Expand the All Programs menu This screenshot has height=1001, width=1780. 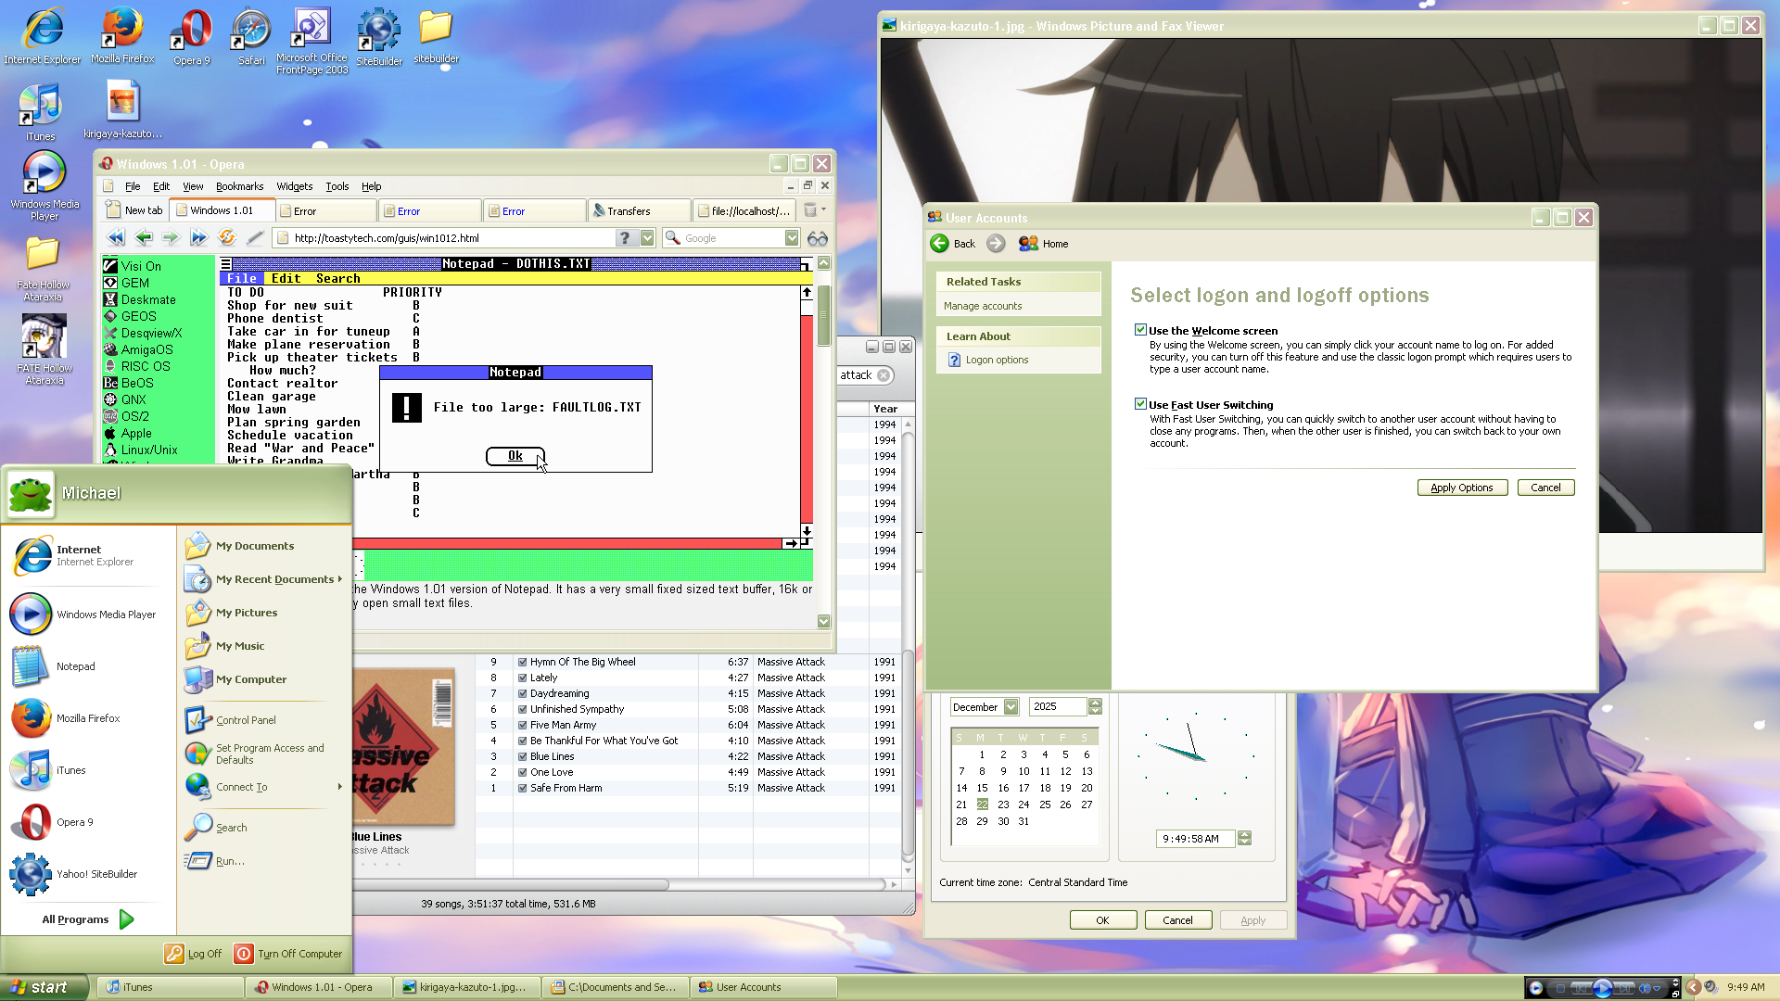(x=87, y=919)
